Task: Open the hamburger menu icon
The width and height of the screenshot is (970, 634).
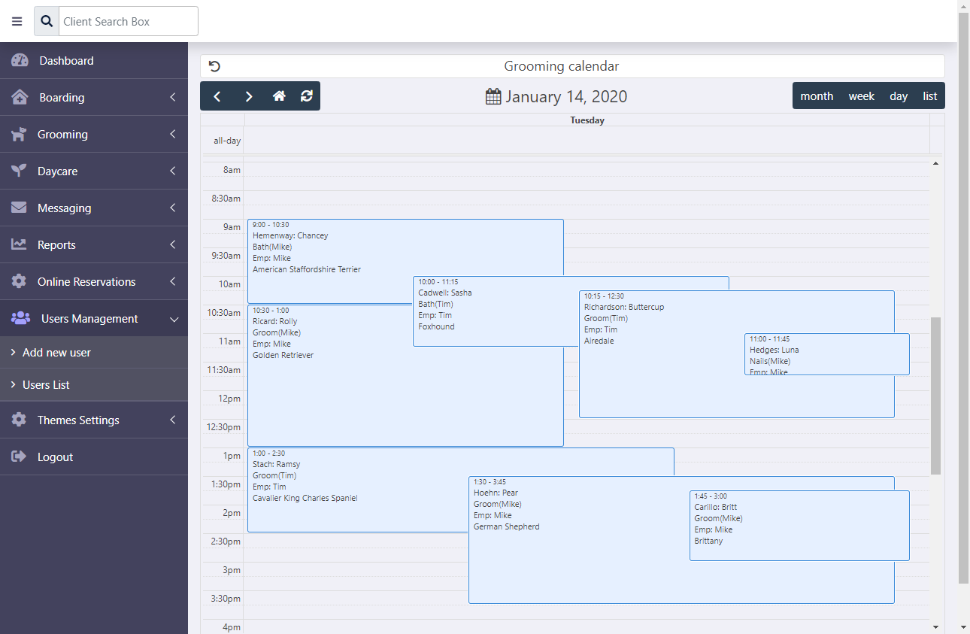Action: click(17, 22)
